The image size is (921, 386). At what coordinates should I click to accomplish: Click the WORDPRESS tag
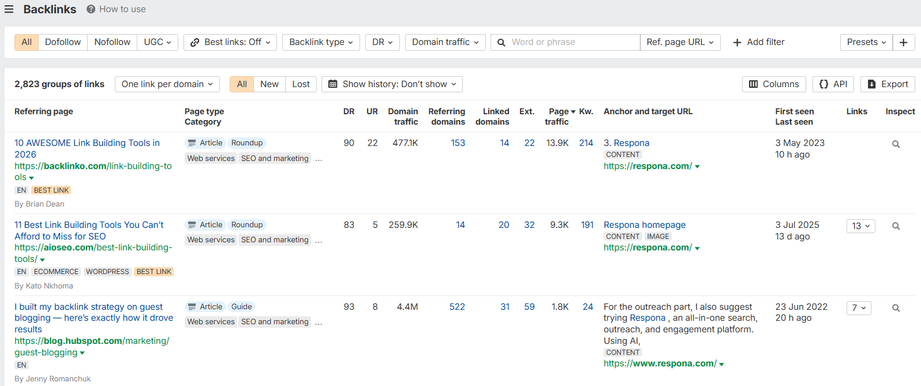pyautogui.click(x=107, y=272)
